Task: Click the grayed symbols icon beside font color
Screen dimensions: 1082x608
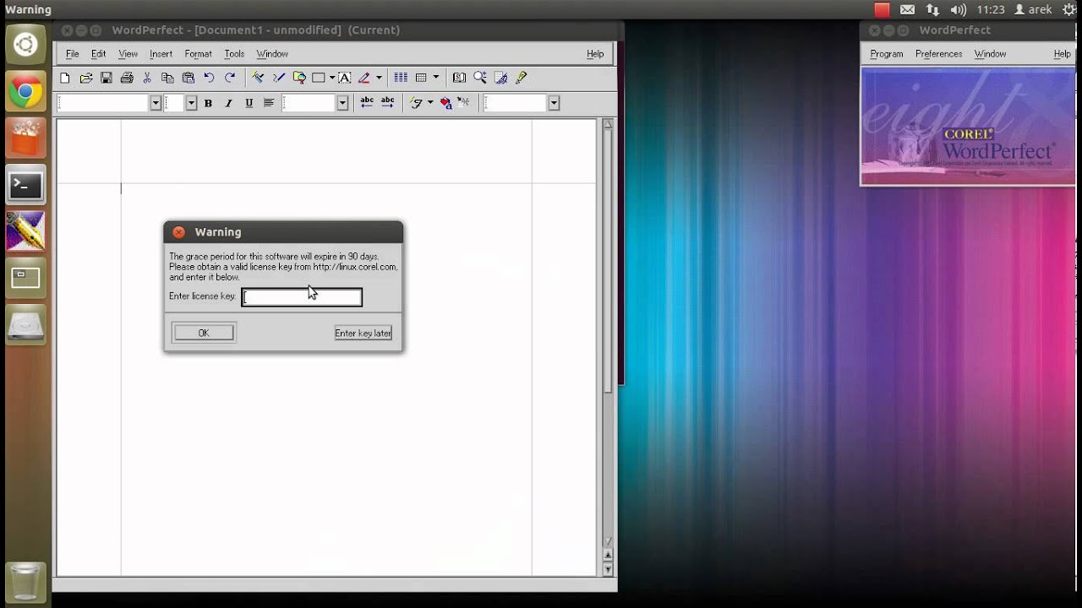Action: (x=463, y=103)
